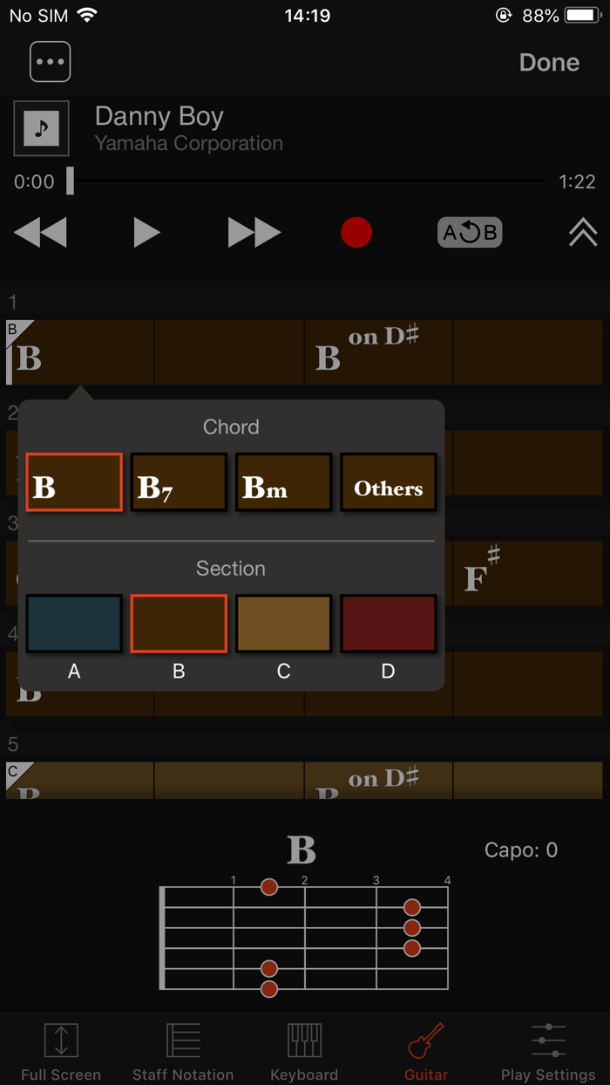Switch to the Keyboard view
This screenshot has width=610, height=1085.
pyautogui.click(x=303, y=1047)
